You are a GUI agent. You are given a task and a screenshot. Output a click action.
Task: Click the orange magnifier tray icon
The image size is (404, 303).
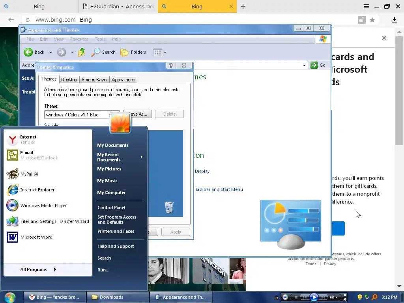click(374, 297)
